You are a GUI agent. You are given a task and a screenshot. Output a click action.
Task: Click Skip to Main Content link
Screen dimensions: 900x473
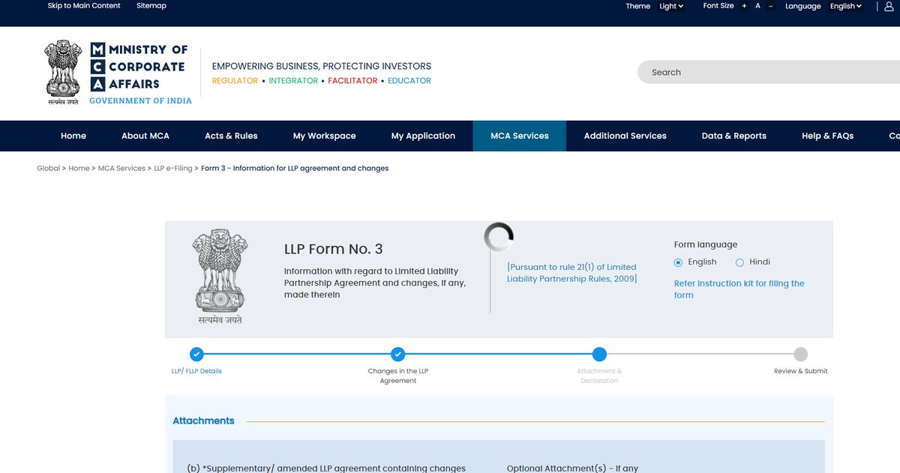pos(84,6)
